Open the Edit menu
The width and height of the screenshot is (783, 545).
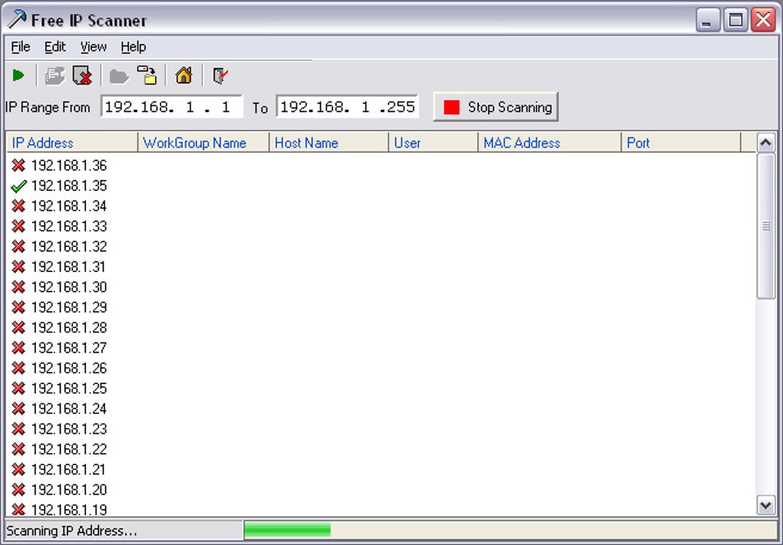(x=55, y=47)
